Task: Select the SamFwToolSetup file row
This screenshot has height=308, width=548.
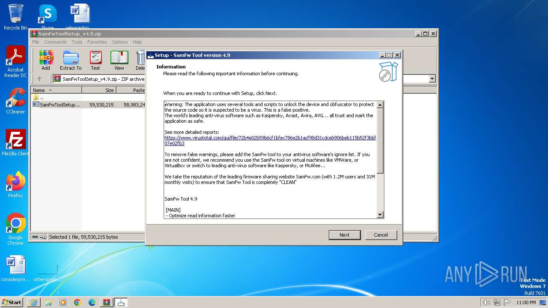Action: pyautogui.click(x=88, y=104)
